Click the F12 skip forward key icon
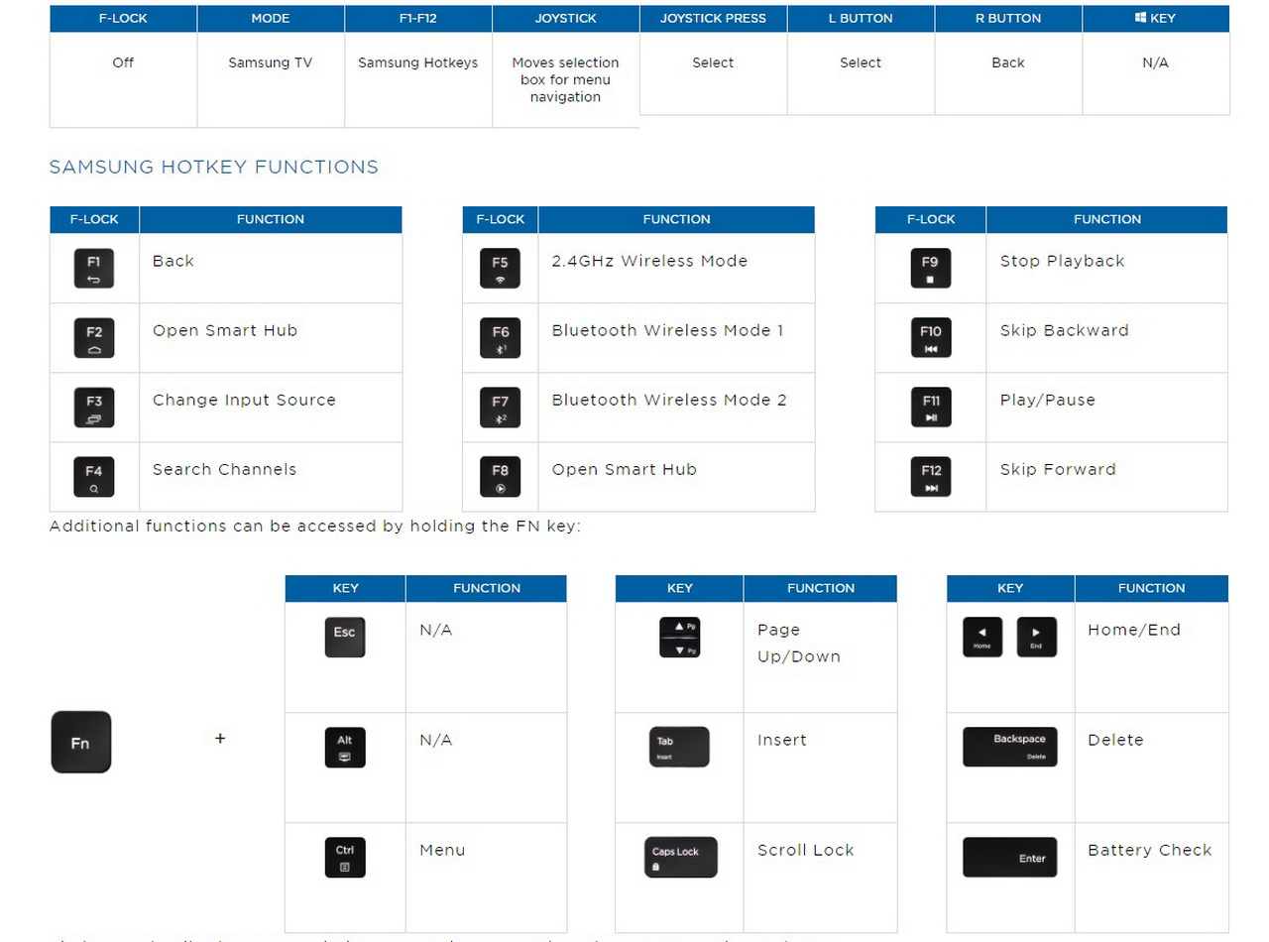Screen dimensions: 1269x942 (x=931, y=477)
